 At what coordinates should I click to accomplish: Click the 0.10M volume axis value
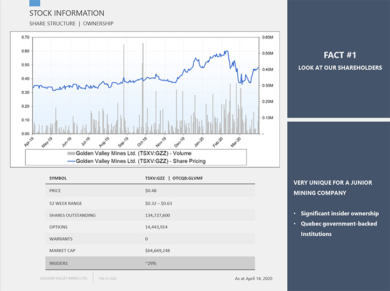[x=268, y=118]
